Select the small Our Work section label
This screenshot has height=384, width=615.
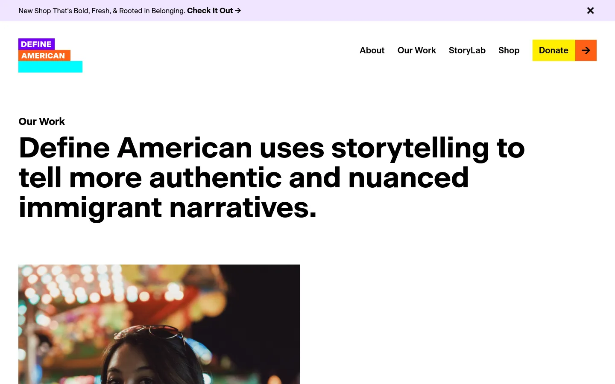[x=42, y=122]
